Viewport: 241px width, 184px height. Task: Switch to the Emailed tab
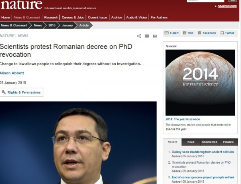(228, 142)
